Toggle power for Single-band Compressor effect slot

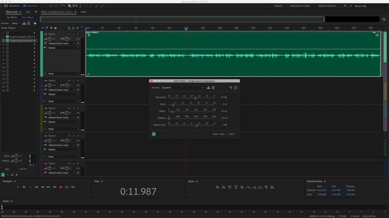click(7, 41)
